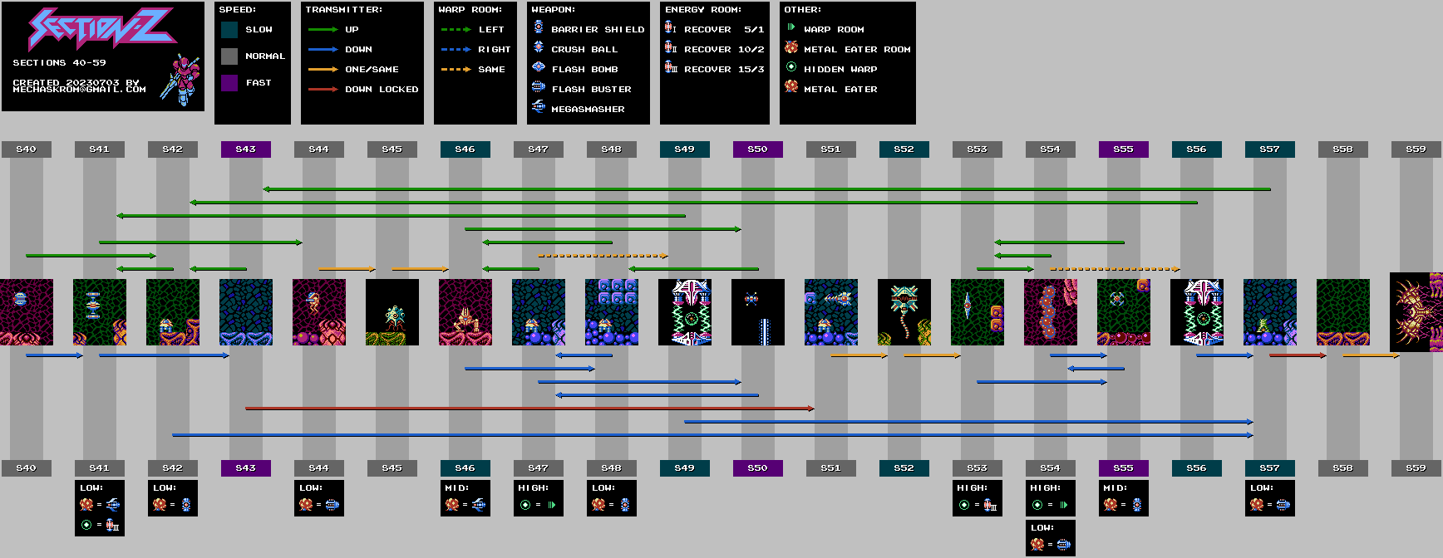Click the short red arrow between S57 and S58

[1298, 355]
